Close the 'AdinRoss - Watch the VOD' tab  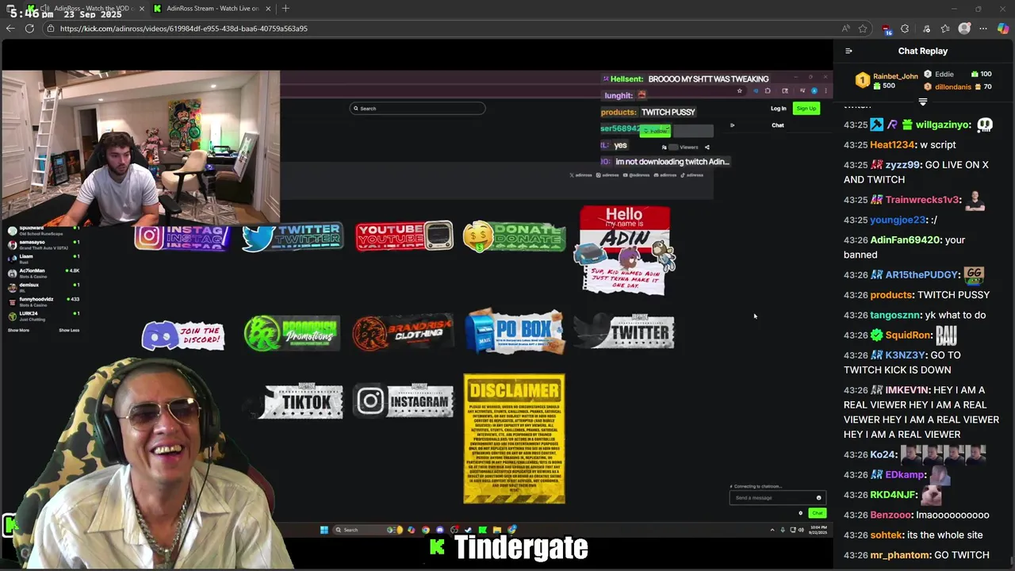pyautogui.click(x=142, y=8)
